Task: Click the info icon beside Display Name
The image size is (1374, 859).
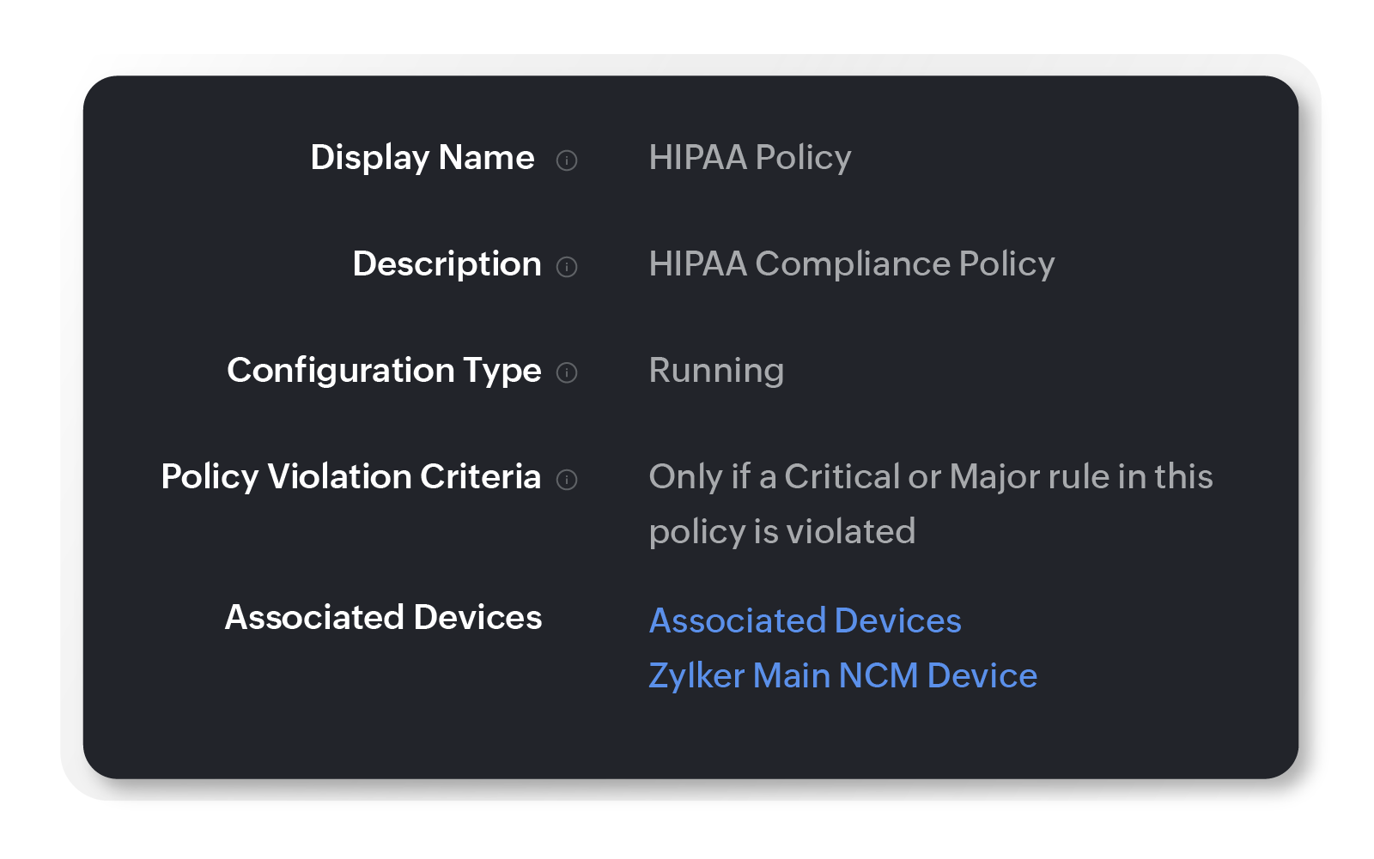Action: coord(569,160)
